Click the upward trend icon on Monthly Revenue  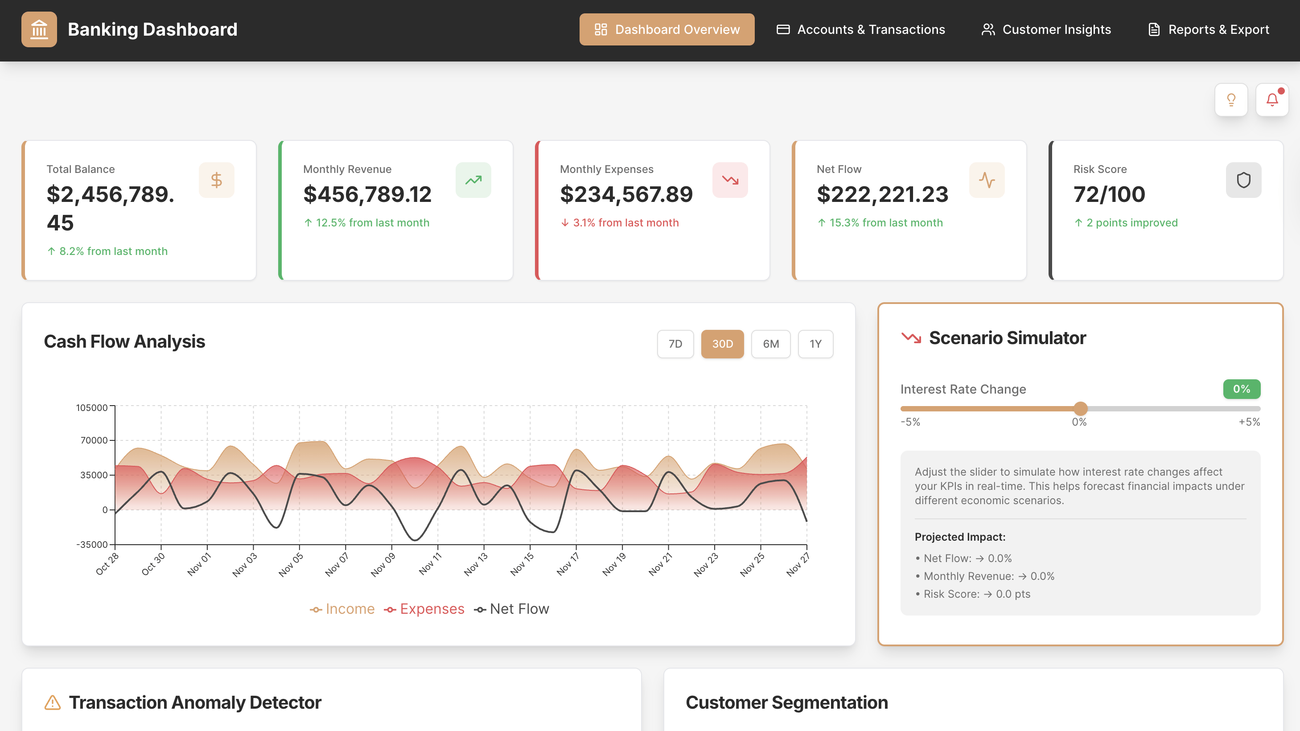473,180
